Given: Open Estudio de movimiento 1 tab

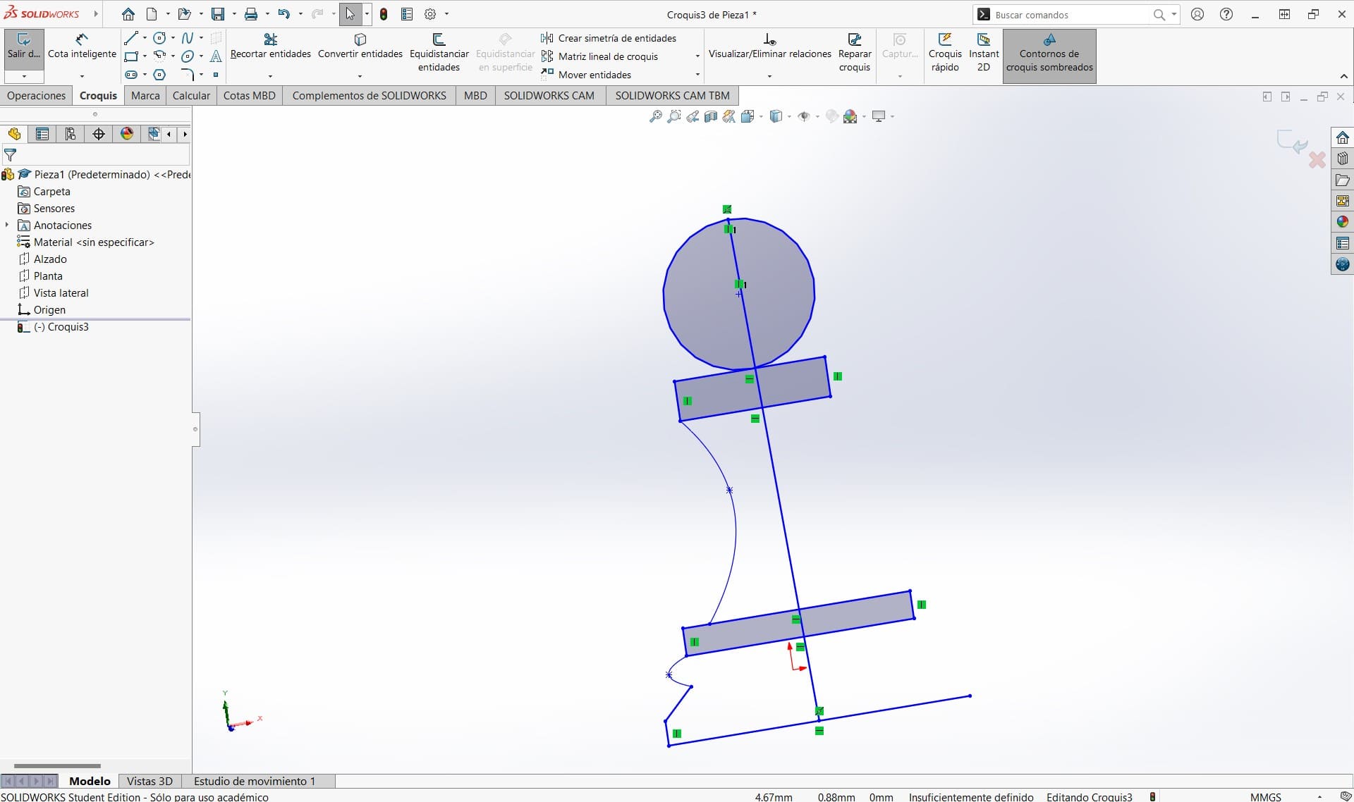Looking at the screenshot, I should click(255, 781).
